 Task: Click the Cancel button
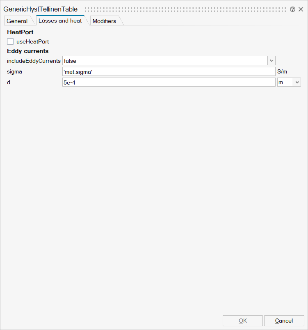pyautogui.click(x=284, y=321)
